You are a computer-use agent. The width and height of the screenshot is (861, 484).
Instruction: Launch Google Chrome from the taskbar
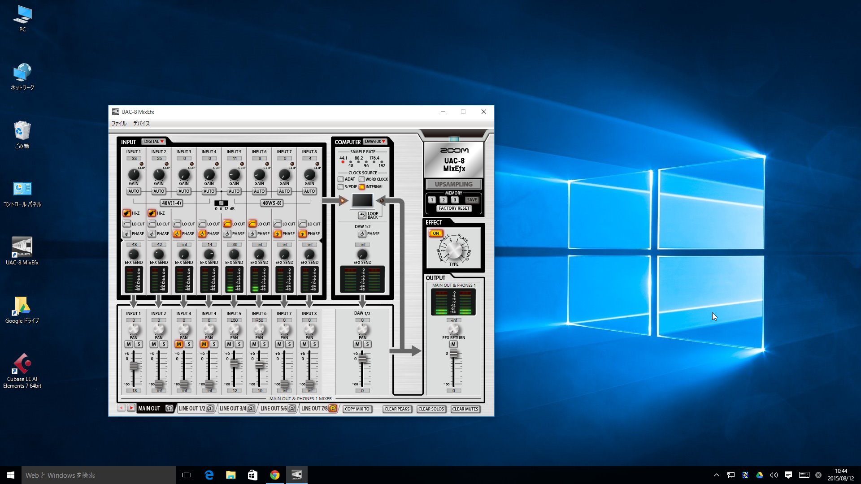click(274, 475)
